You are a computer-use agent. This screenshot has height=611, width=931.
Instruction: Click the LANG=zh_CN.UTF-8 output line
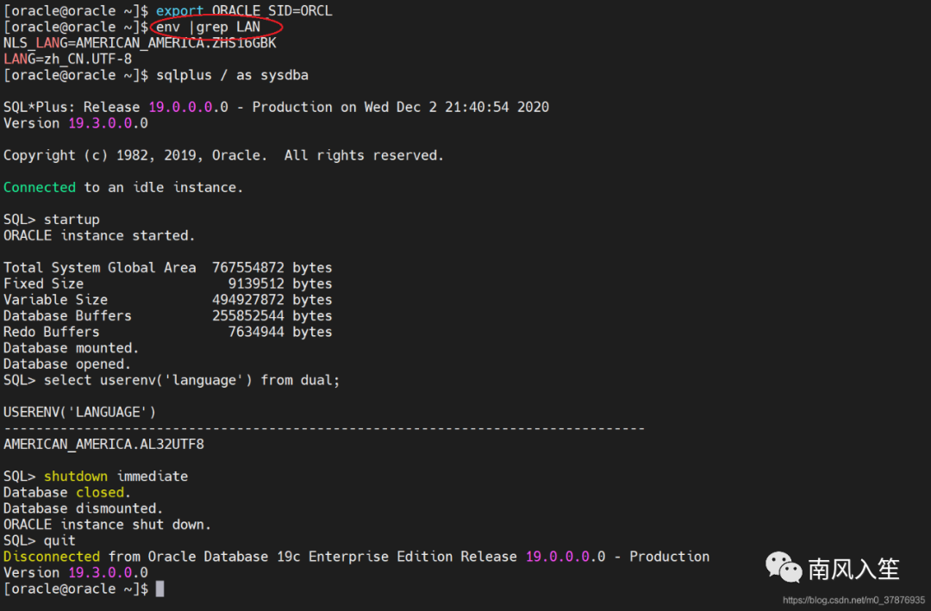[x=68, y=59]
